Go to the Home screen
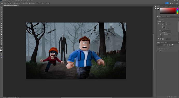This screenshot has width=179, height=98. [2, 3]
